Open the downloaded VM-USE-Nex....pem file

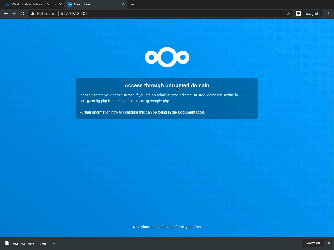(x=26, y=244)
